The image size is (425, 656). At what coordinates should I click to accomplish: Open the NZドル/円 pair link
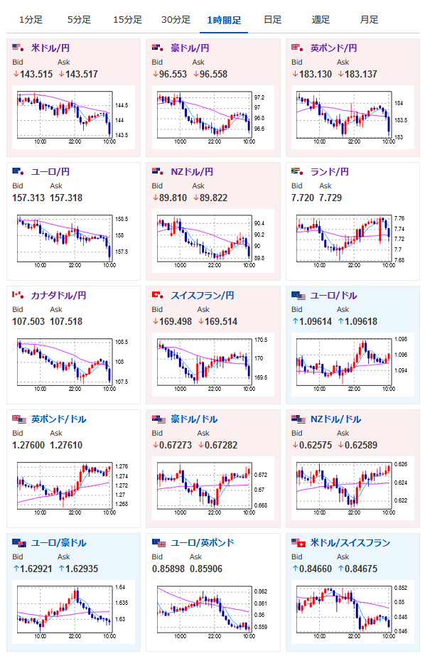[x=192, y=171]
